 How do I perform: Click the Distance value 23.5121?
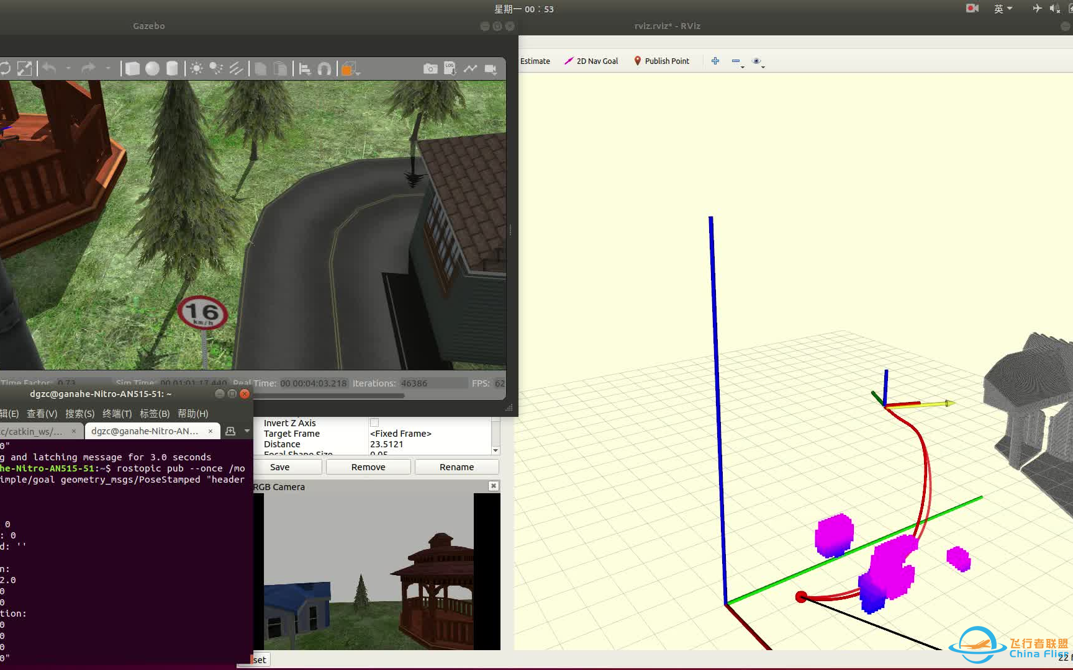387,444
